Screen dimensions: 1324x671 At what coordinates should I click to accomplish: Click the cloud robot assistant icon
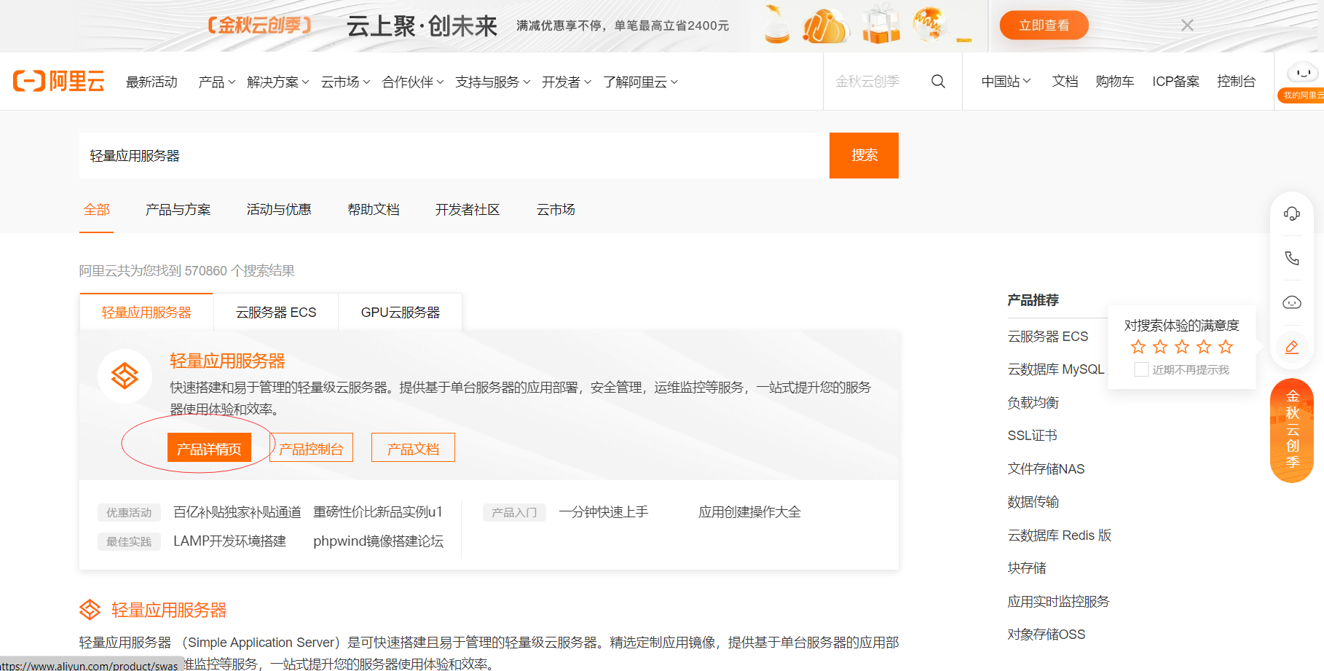(x=1292, y=302)
